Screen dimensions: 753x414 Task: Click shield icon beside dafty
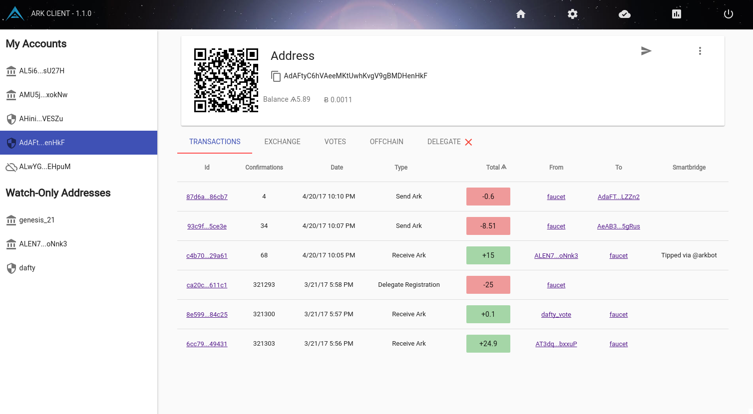[11, 268]
